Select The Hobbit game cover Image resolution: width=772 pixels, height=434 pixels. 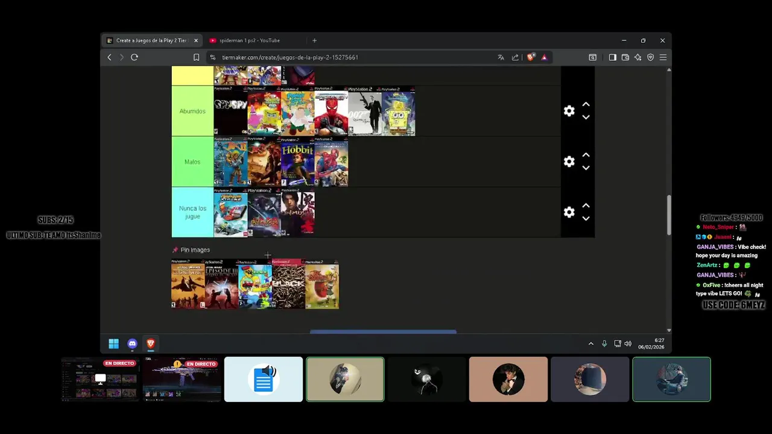click(297, 162)
